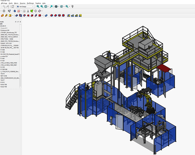Click the align to selection icon
195x155 pixels.
51,7
